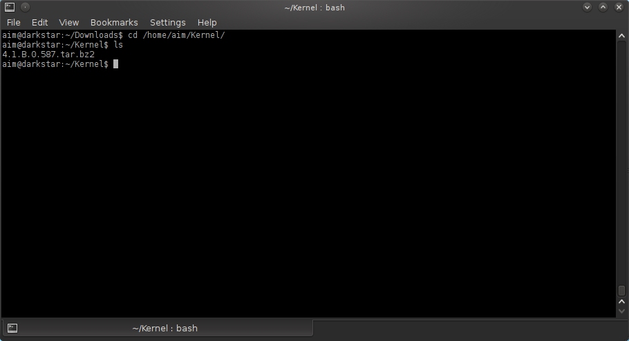Open the View menu
Viewport: 629px width, 341px height.
69,22
